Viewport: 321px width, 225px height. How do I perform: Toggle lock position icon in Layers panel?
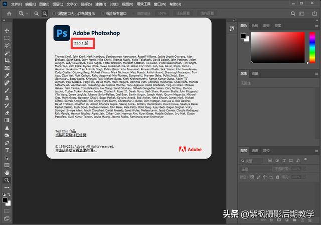pyautogui.click(x=265, y=177)
